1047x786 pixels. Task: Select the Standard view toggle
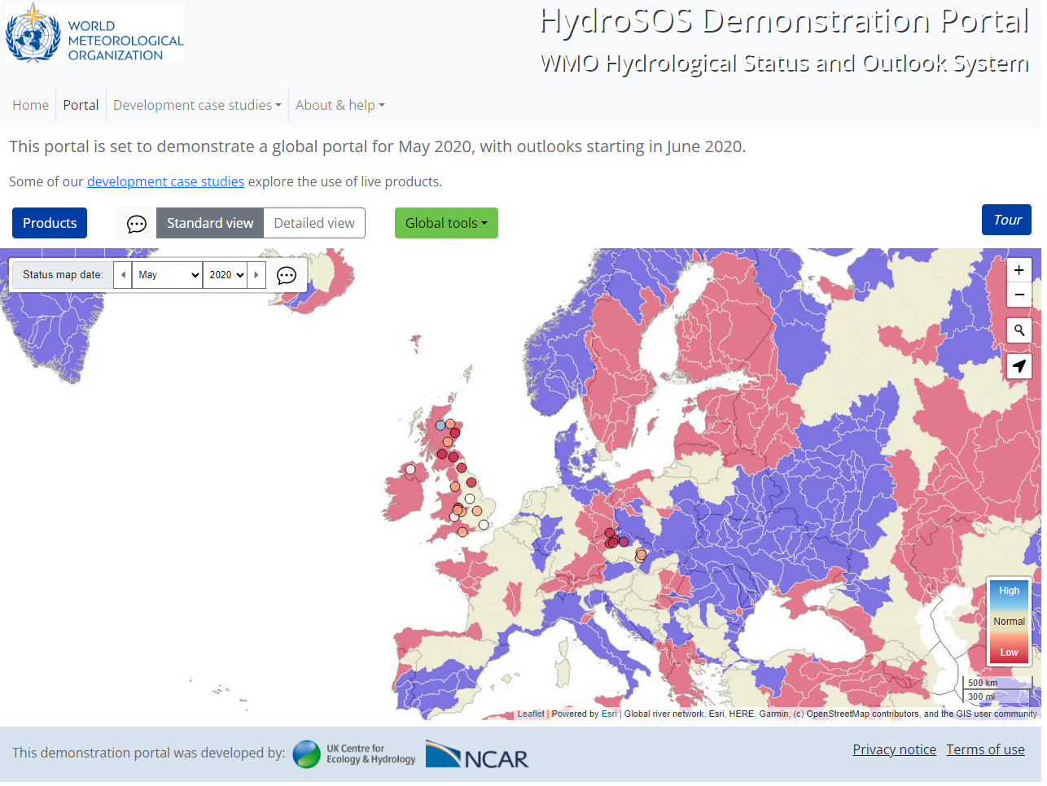(210, 223)
